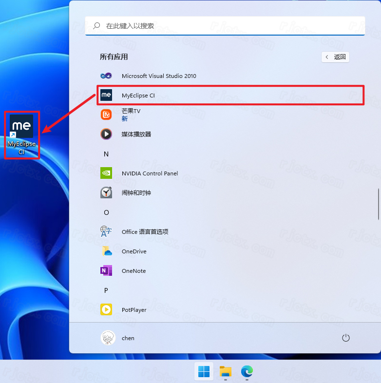Launch PotPlayer

pyautogui.click(x=134, y=310)
